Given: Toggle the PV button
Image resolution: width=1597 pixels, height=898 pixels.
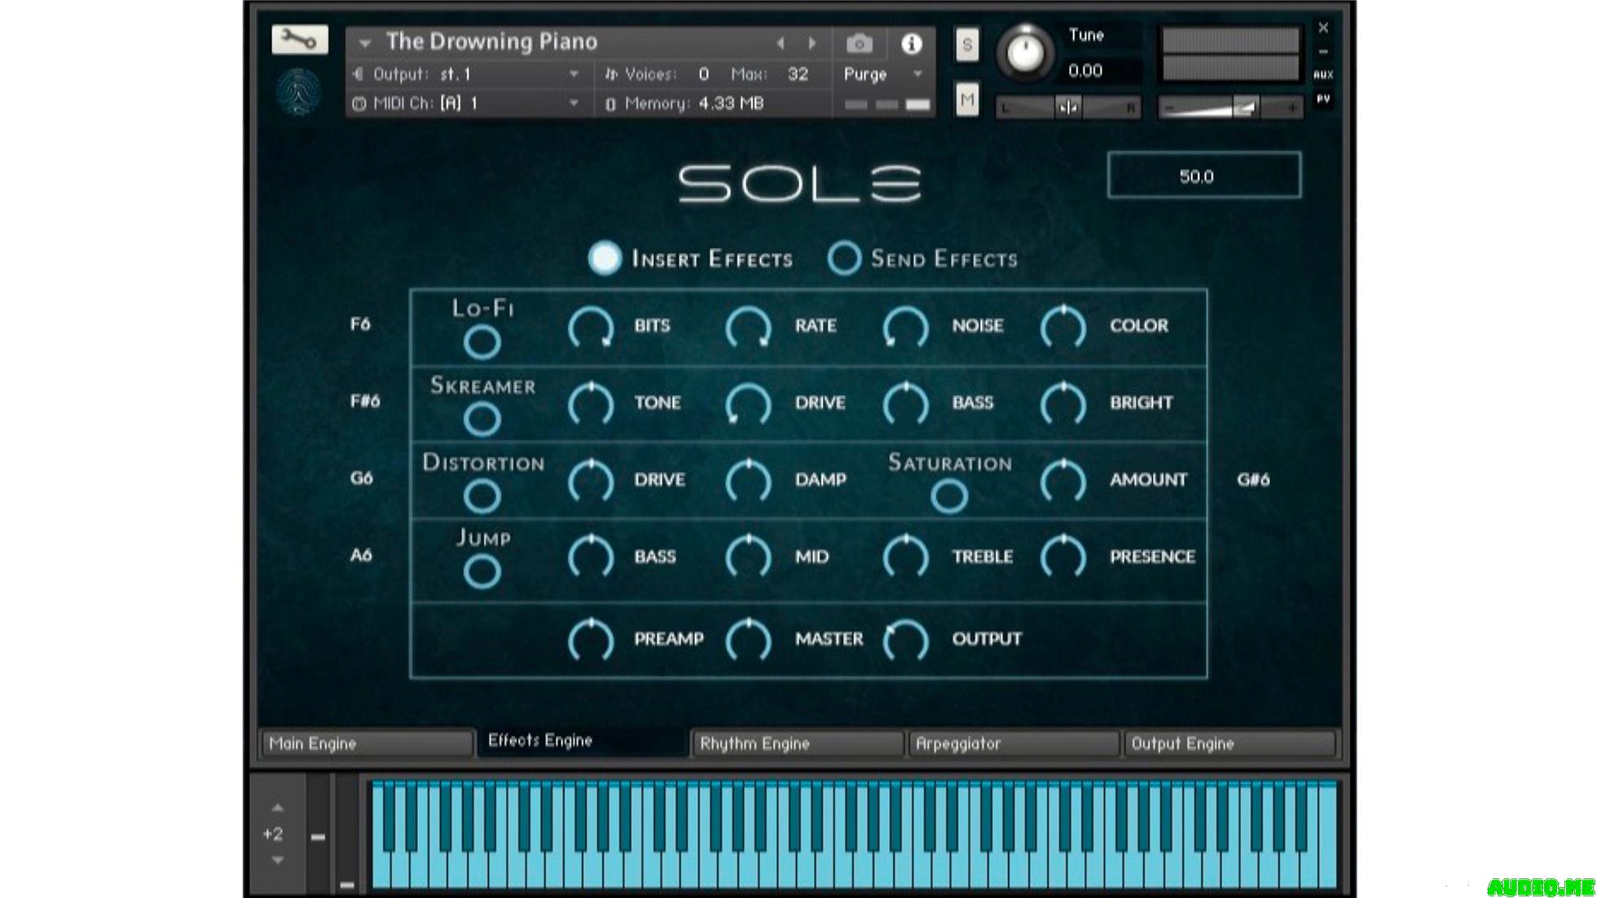Looking at the screenshot, I should tap(1323, 99).
